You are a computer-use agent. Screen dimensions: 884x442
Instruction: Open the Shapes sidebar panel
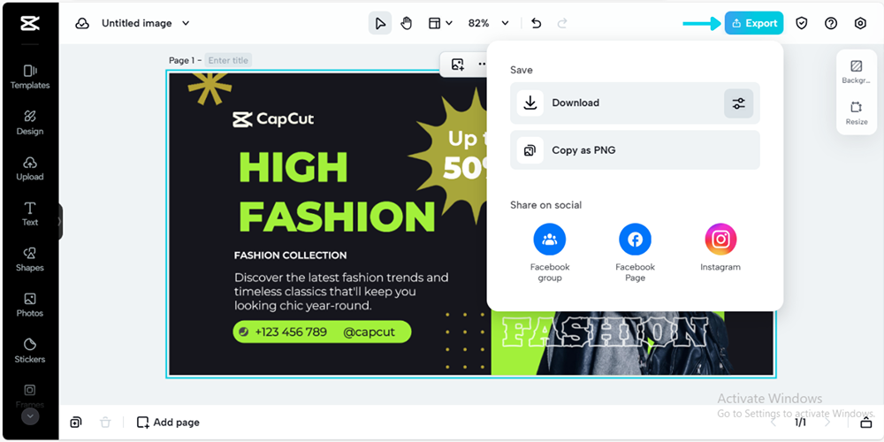click(x=30, y=259)
